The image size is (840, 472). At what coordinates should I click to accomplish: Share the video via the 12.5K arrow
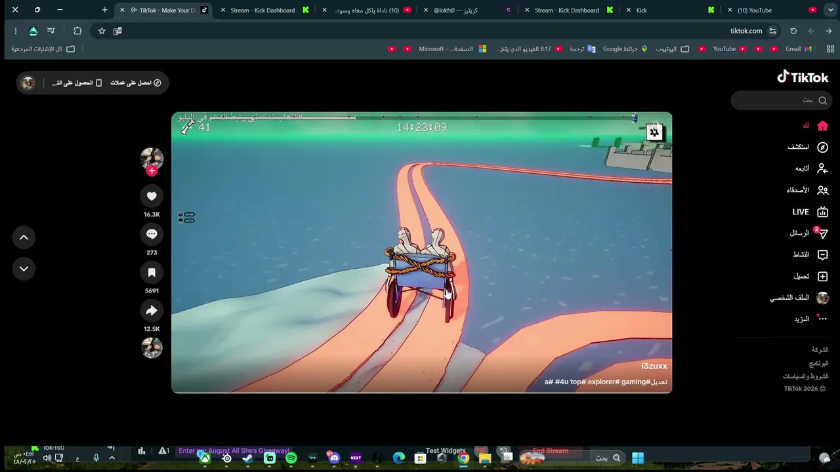tap(152, 311)
